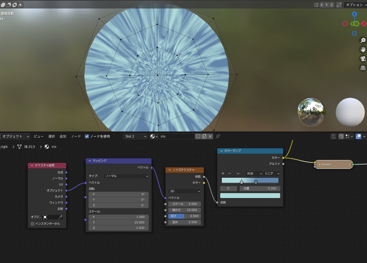The height and width of the screenshot is (263, 367).
Task: Open the 追加 menu in the shader editor
Action: point(63,136)
